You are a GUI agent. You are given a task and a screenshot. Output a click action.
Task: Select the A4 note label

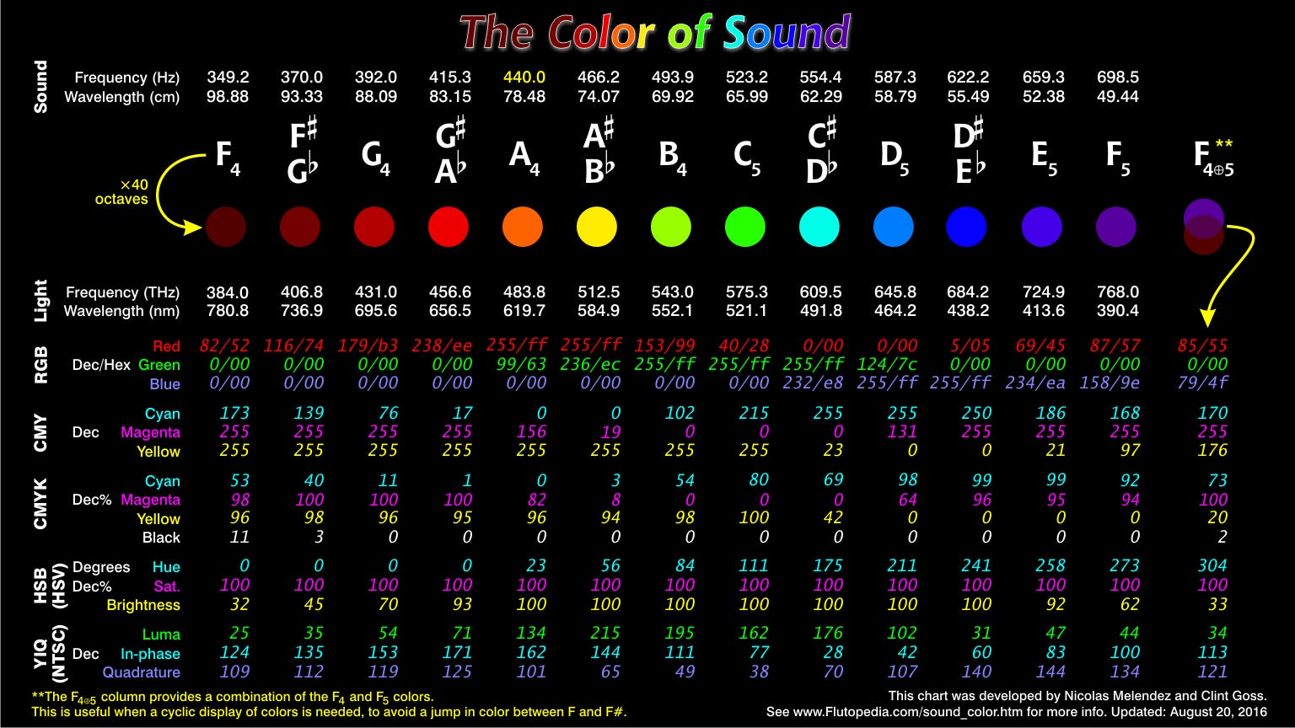524,158
